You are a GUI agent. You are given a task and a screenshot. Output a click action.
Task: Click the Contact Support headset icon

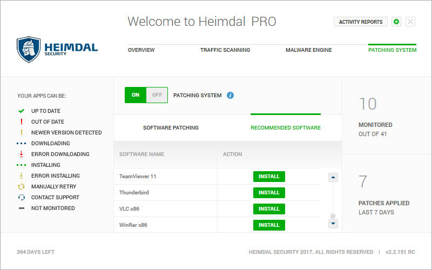click(x=22, y=197)
